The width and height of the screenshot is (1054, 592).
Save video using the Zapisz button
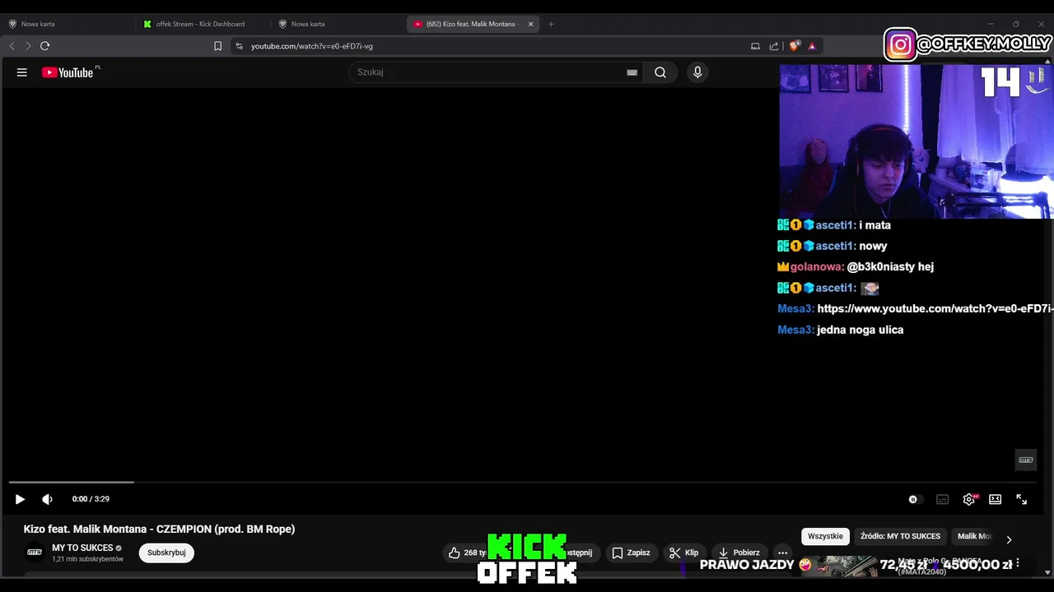point(631,553)
